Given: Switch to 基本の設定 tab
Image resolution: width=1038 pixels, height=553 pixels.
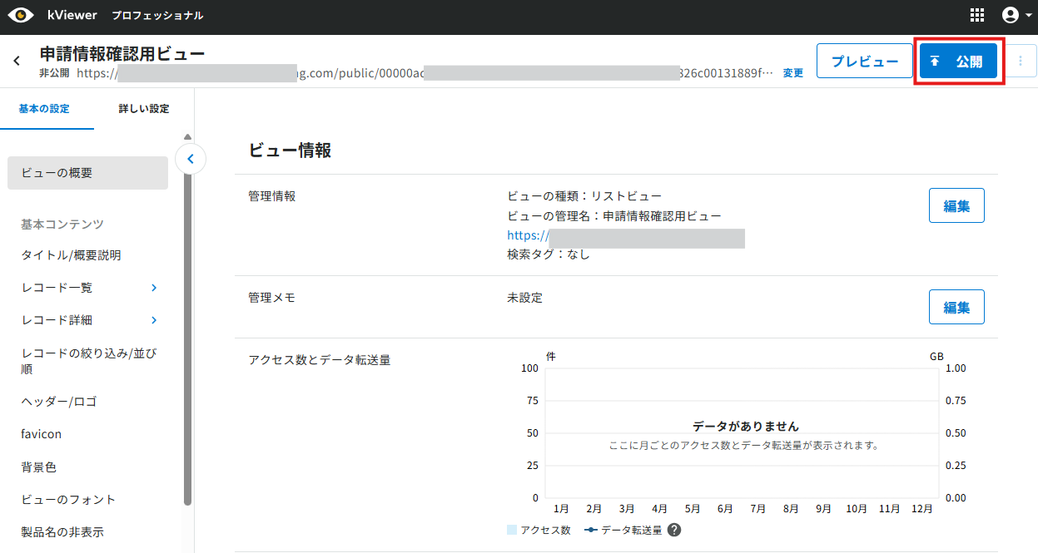Looking at the screenshot, I should (44, 109).
